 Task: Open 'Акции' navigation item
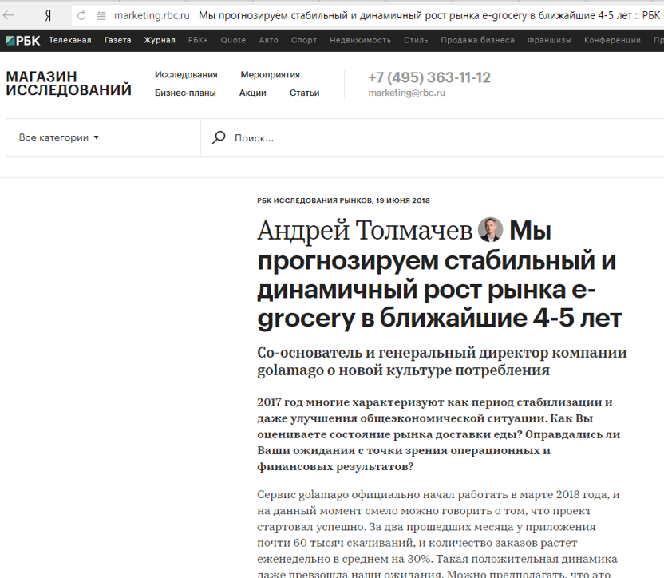click(x=253, y=93)
